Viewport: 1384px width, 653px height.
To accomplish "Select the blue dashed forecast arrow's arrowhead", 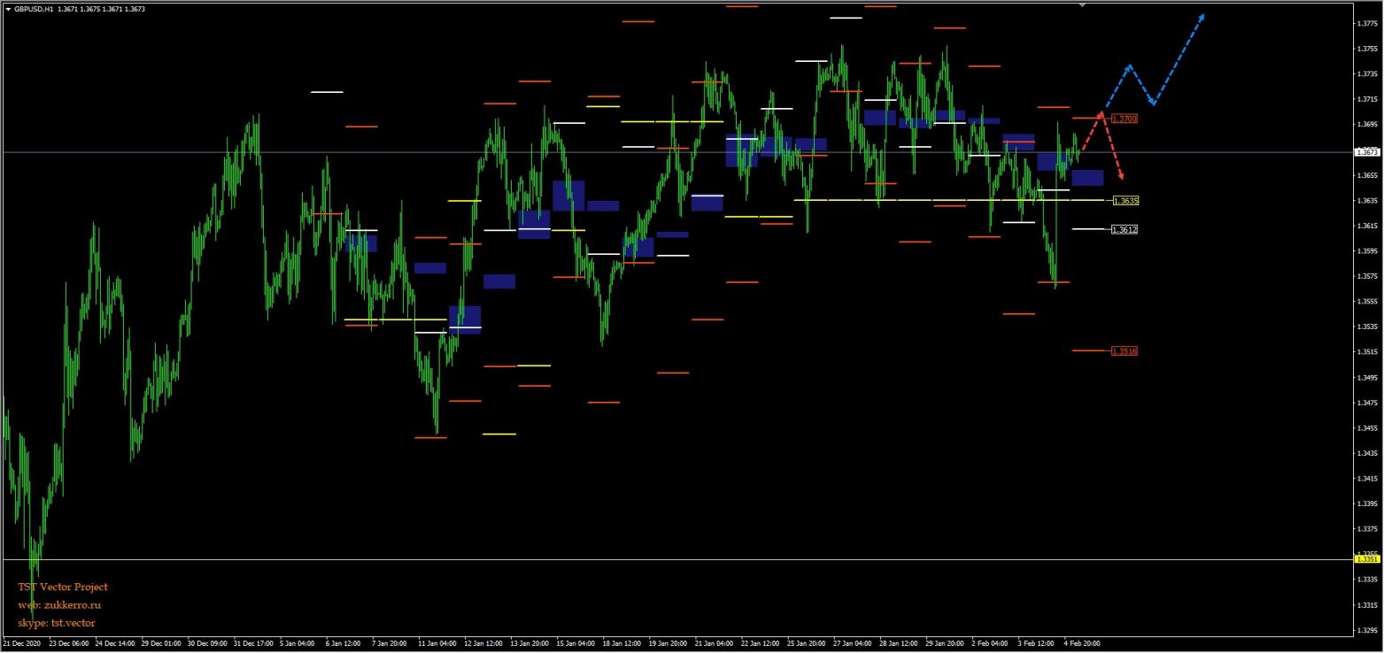I will point(1201,18).
